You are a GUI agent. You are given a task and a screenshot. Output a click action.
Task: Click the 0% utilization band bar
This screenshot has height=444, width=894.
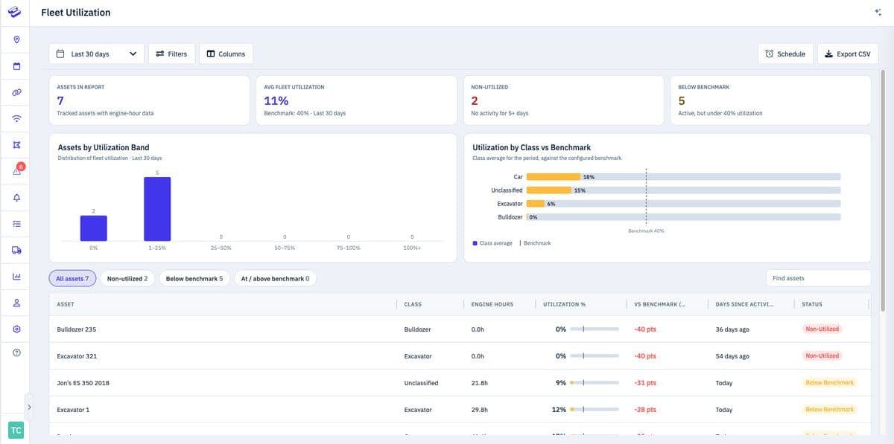coord(93,228)
